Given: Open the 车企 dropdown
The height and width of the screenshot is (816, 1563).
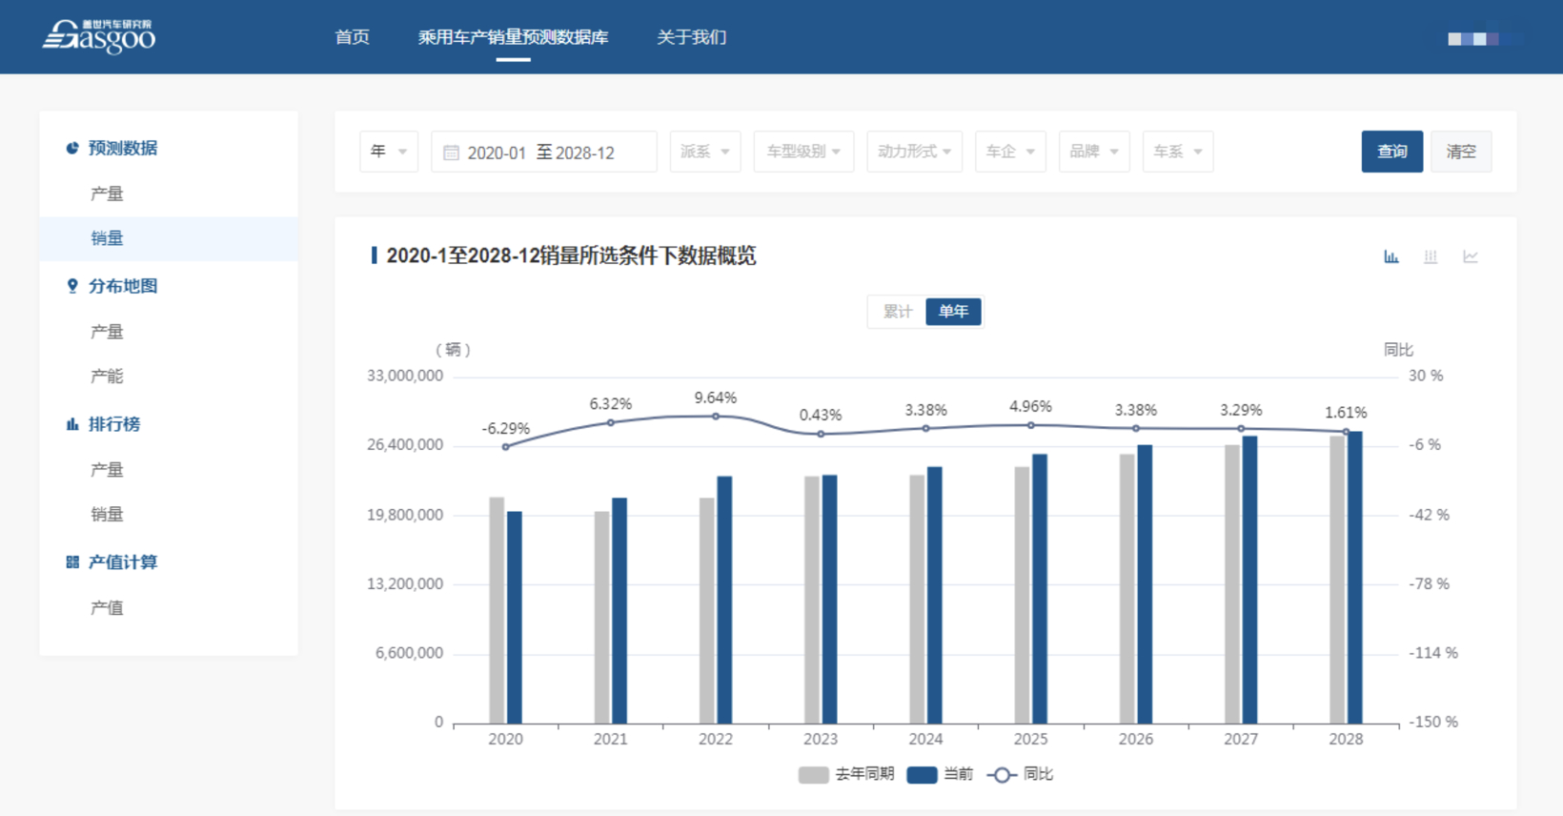Looking at the screenshot, I should point(1010,152).
